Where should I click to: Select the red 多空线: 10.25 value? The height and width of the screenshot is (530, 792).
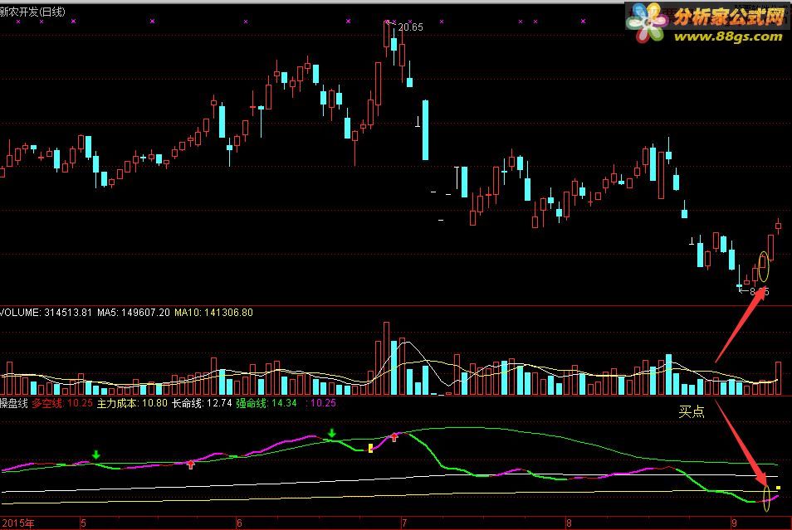coord(62,403)
